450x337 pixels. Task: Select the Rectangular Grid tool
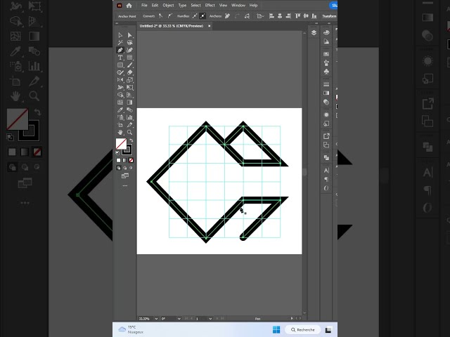pyautogui.click(x=129, y=58)
